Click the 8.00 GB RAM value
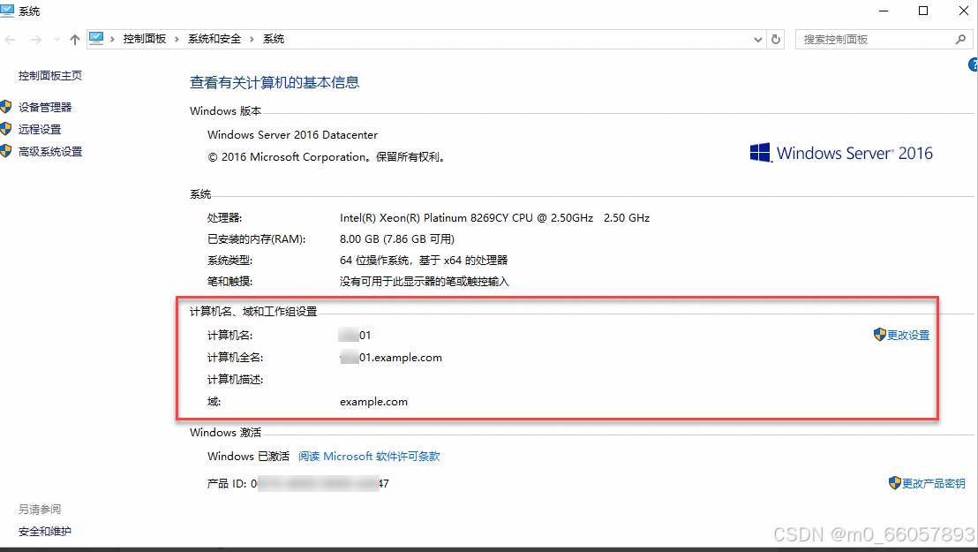 click(x=396, y=239)
